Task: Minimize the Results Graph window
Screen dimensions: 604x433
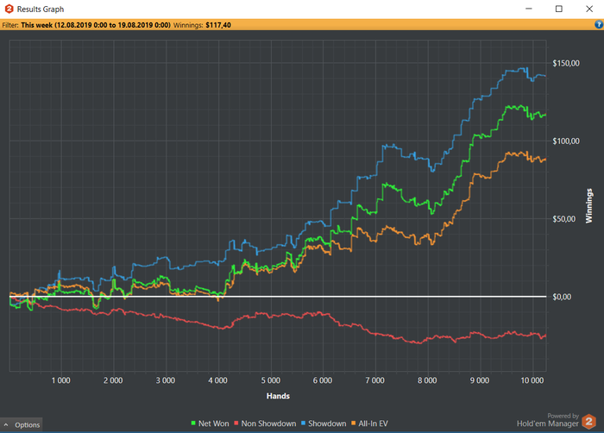Action: pos(529,9)
